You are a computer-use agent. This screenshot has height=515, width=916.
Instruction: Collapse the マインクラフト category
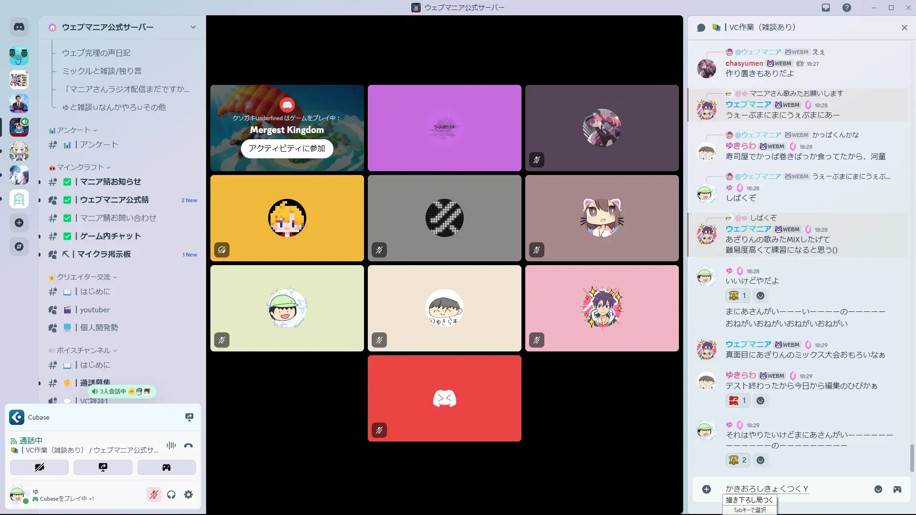(80, 167)
